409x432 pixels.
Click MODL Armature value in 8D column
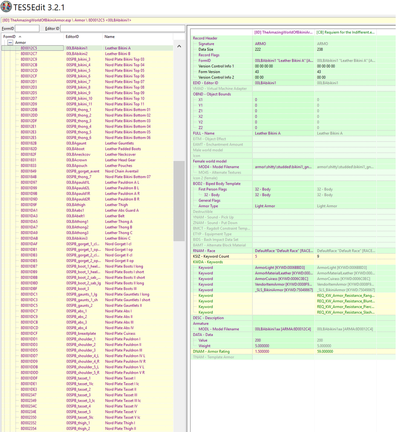point(283,329)
